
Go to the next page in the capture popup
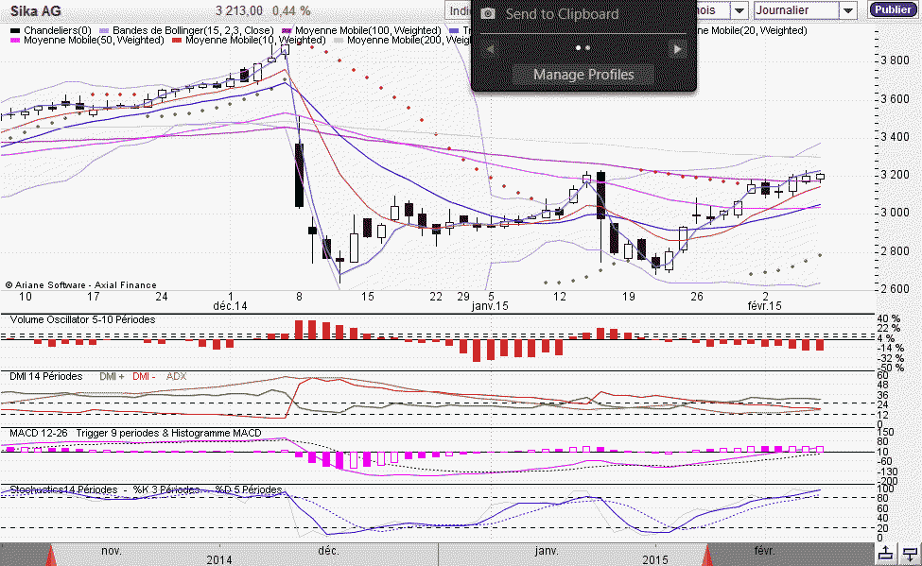tap(677, 50)
